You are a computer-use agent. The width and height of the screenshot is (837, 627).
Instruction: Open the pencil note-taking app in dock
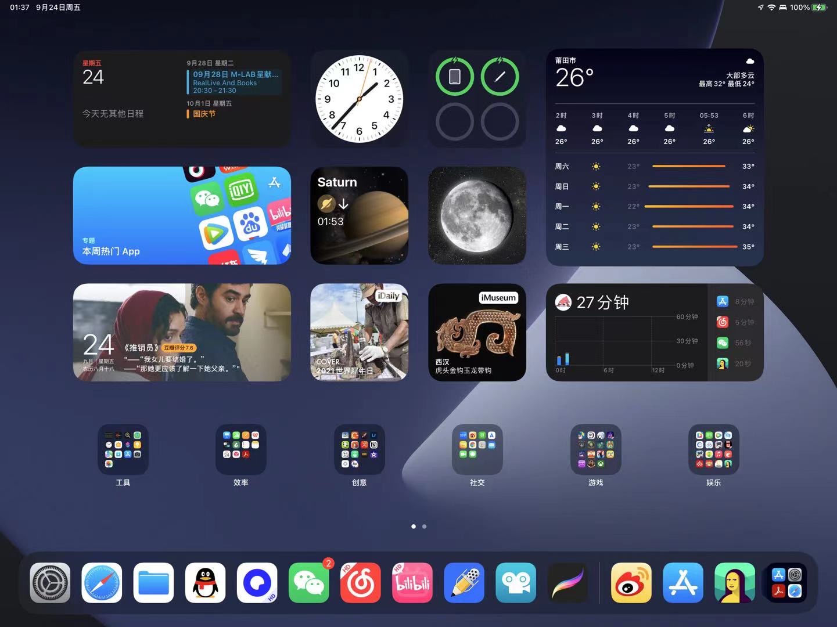464,583
